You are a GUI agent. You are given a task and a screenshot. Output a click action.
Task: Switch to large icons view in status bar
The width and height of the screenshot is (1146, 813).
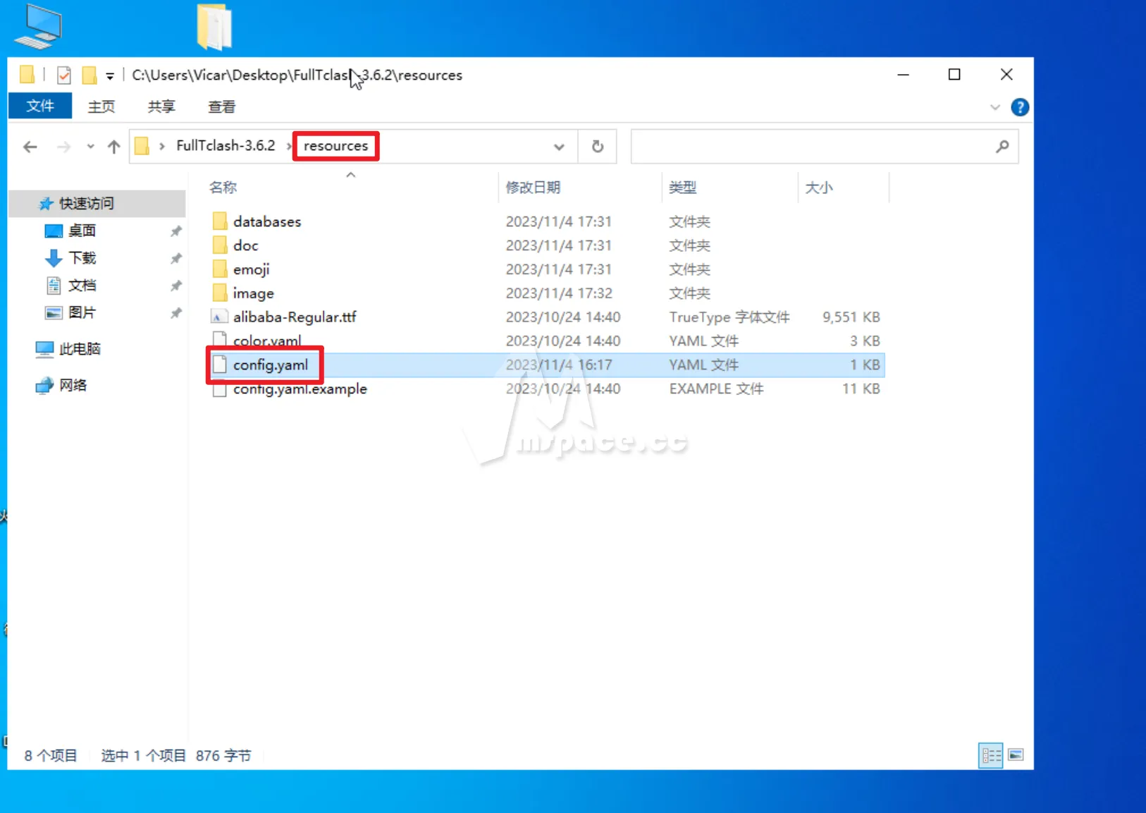pyautogui.click(x=1016, y=755)
